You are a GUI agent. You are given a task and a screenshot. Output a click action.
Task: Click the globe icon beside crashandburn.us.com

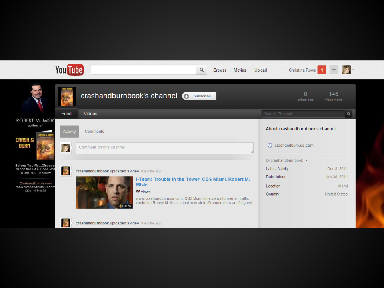pos(270,145)
